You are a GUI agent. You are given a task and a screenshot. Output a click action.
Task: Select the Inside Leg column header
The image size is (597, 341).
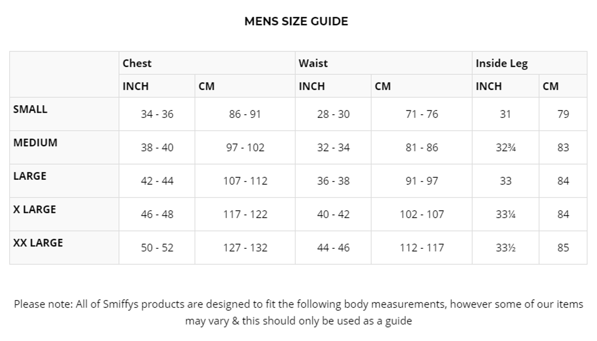click(x=501, y=63)
